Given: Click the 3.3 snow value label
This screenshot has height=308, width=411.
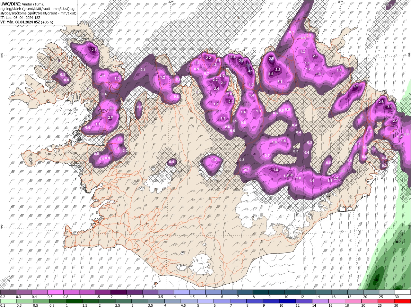Looking at the screenshot, I should [x=248, y=65].
